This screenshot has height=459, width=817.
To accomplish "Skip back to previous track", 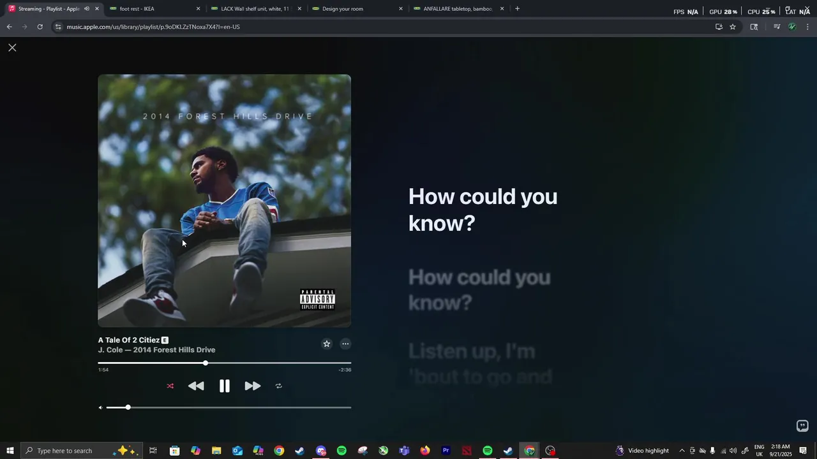I will pos(196,386).
